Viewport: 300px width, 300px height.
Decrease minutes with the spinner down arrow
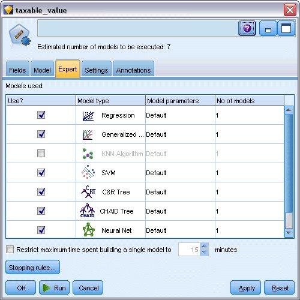204,253
